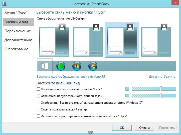Select the first start menu style thumbnail
This screenshot has height=135, width=181.
[x=54, y=40]
